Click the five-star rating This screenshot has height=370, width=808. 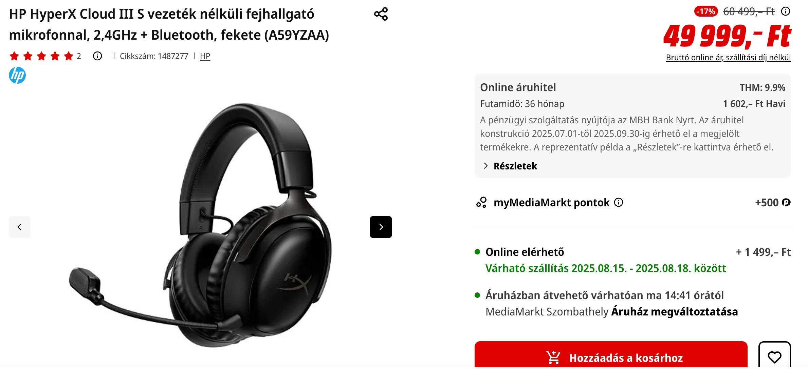pyautogui.click(x=41, y=56)
